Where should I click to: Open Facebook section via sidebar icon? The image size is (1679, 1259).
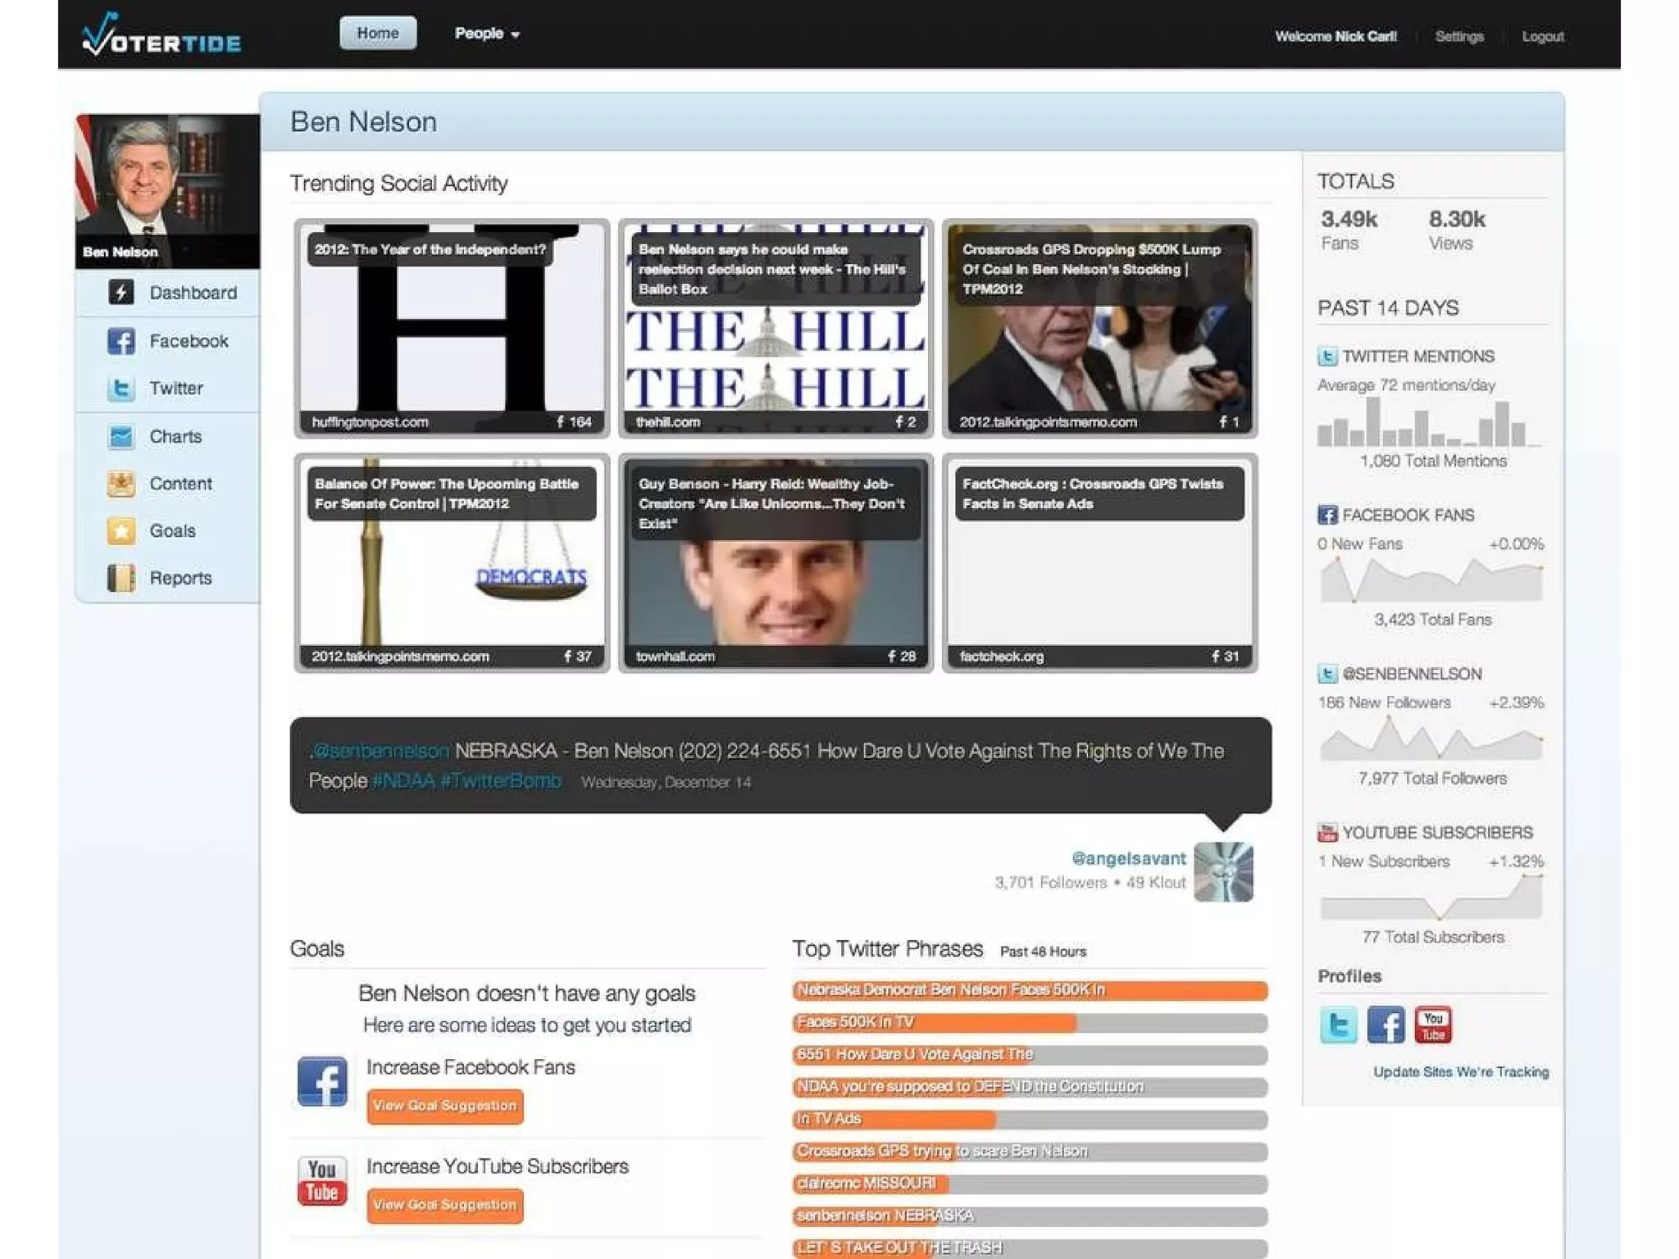[x=121, y=341]
